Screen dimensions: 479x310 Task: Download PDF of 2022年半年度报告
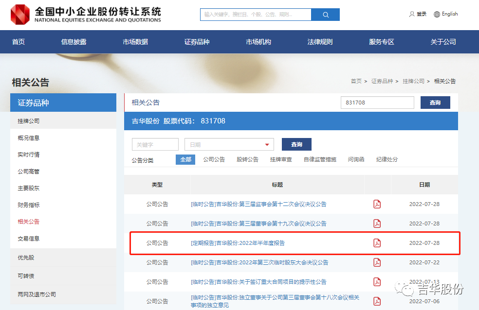[377, 243]
